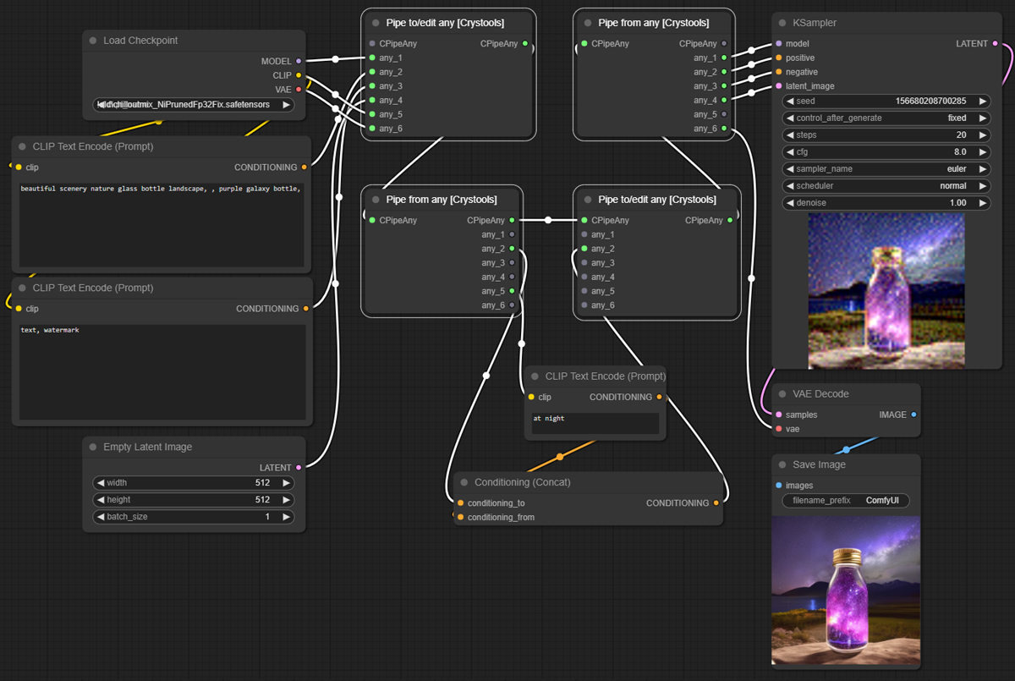Collapse the Conditioning (Concat) node
This screenshot has width=1015, height=681.
pyautogui.click(x=464, y=483)
